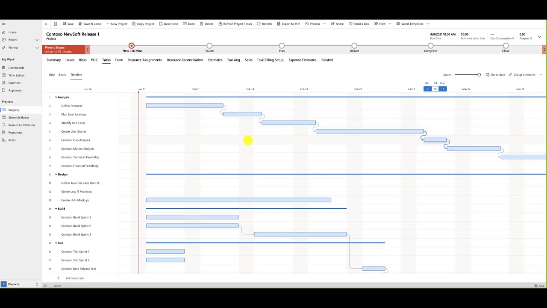Select the Quote stage circle
The width and height of the screenshot is (547, 308).
coord(209,46)
